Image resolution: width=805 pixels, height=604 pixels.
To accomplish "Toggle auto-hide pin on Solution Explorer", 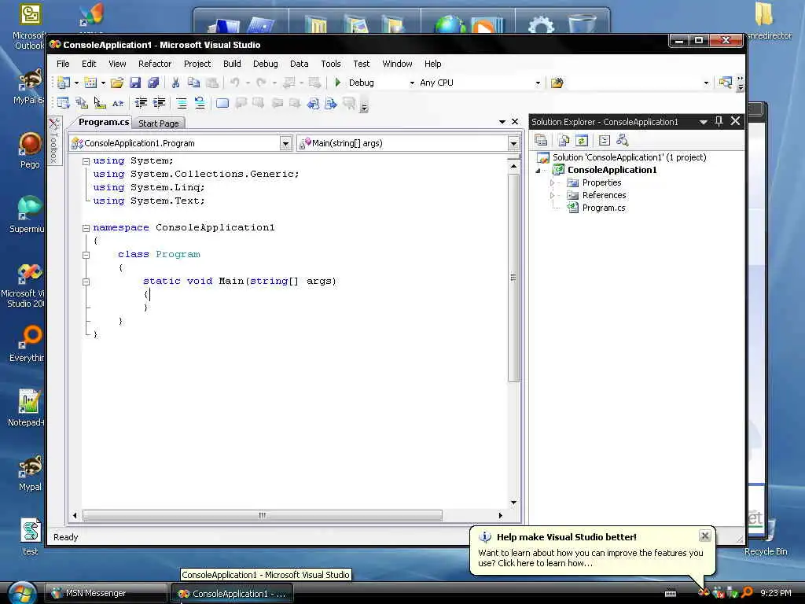I will 719,121.
